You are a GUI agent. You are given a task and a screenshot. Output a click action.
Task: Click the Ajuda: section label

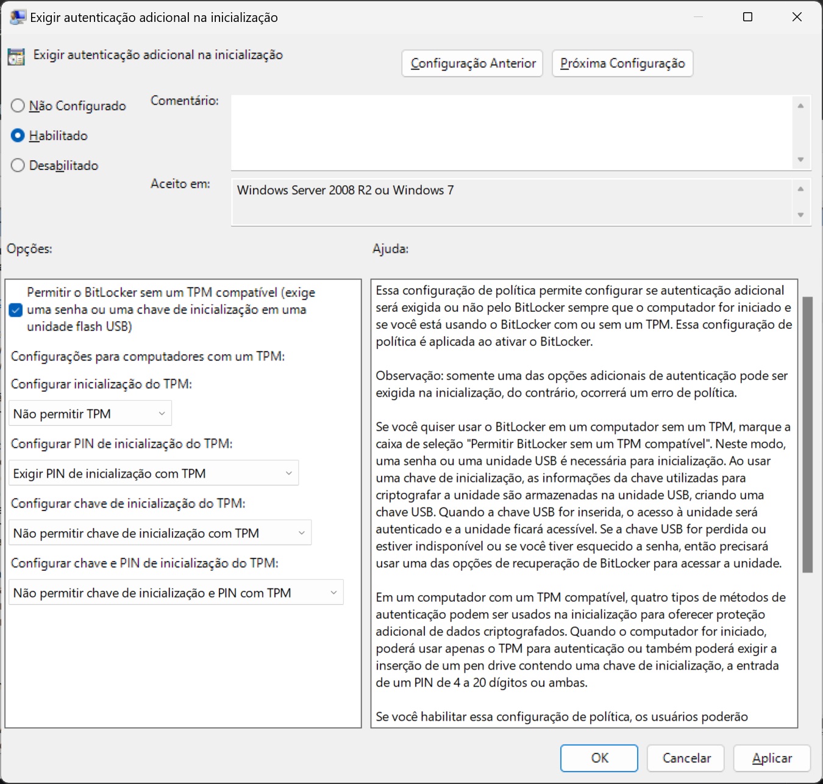[x=390, y=249]
